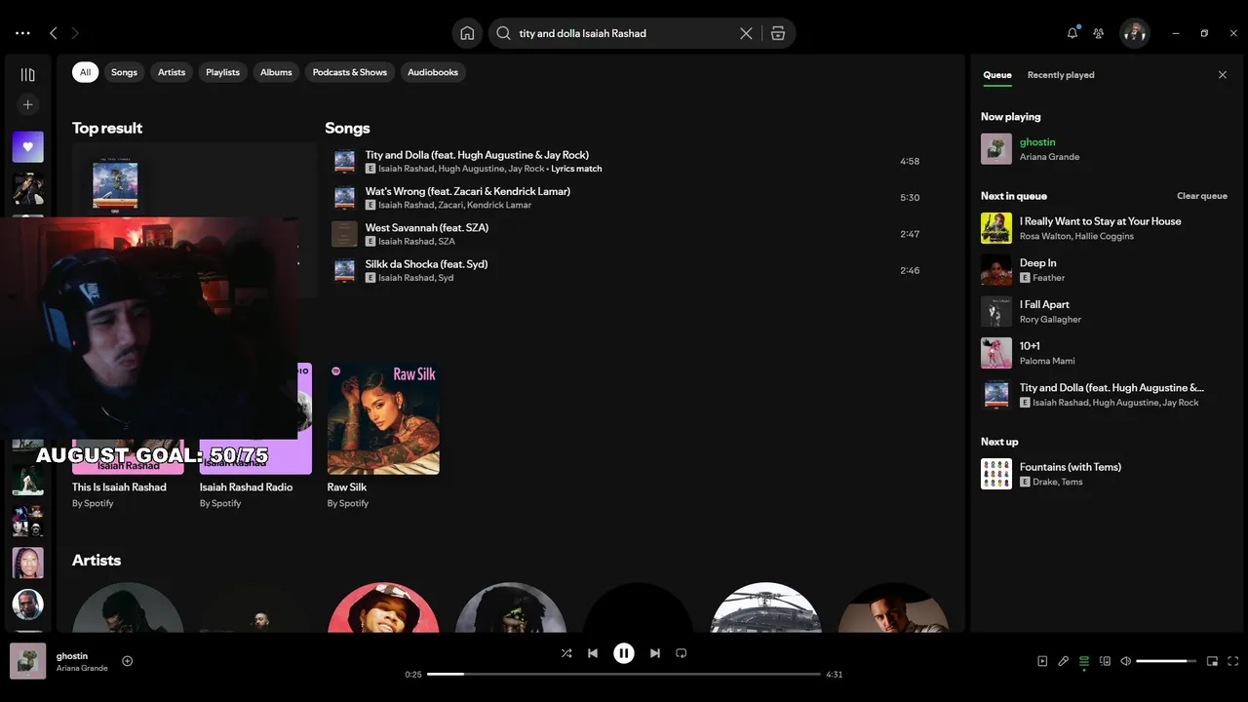Open ghostin album art in bottom bar
The width and height of the screenshot is (1248, 702).
click(x=27, y=661)
